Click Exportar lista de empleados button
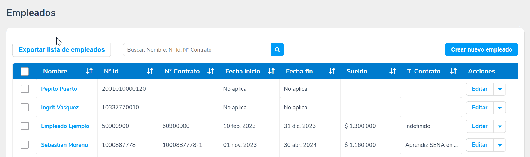The image size is (530, 157). (x=62, y=50)
